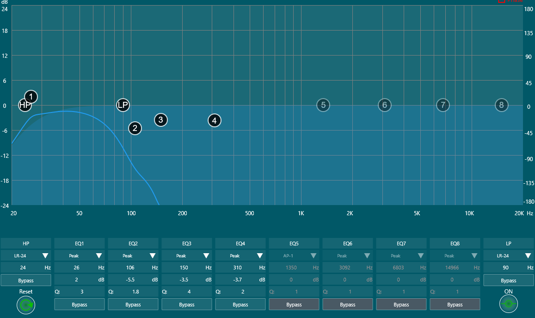Toggle Bypass for EQ1 band
This screenshot has height=318, width=535.
(x=80, y=305)
